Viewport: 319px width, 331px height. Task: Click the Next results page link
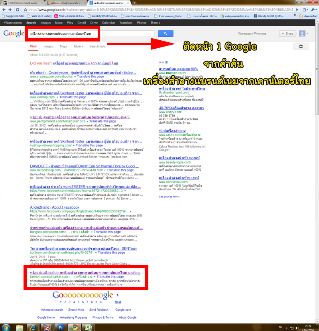(118, 302)
